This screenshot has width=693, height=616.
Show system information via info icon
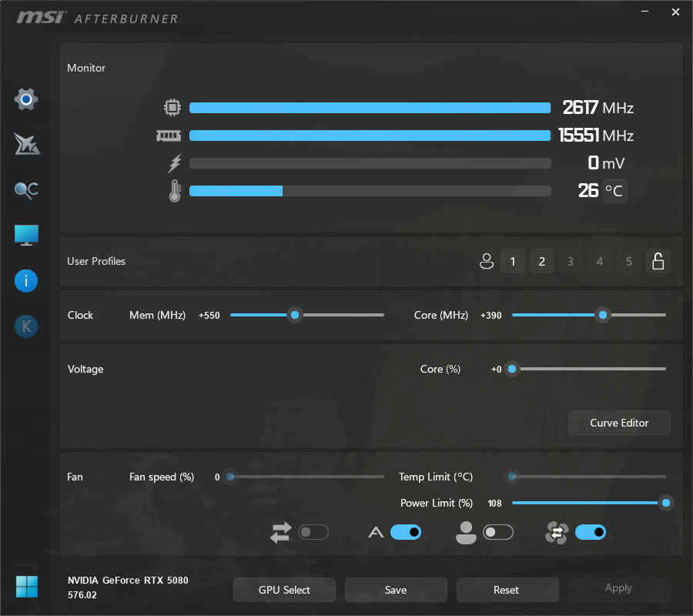[26, 281]
